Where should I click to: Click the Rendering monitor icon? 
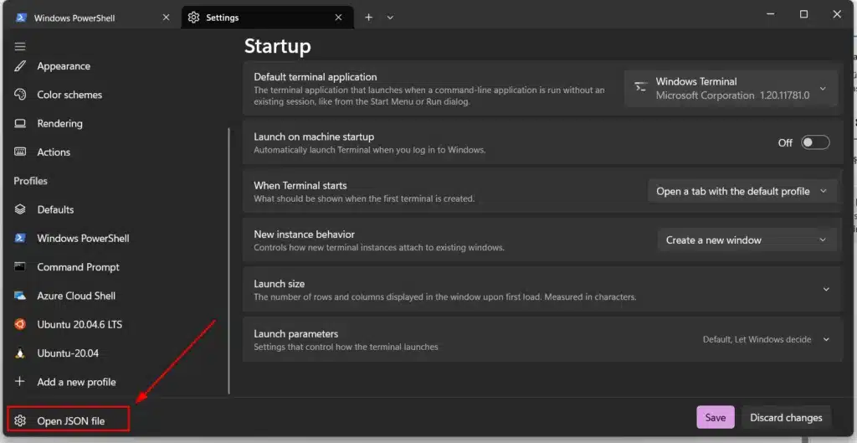pos(20,123)
